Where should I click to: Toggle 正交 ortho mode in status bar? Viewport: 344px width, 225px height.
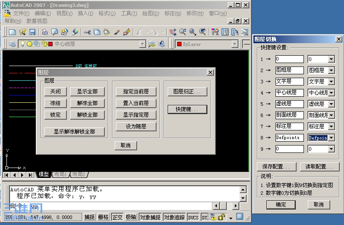pos(117,217)
